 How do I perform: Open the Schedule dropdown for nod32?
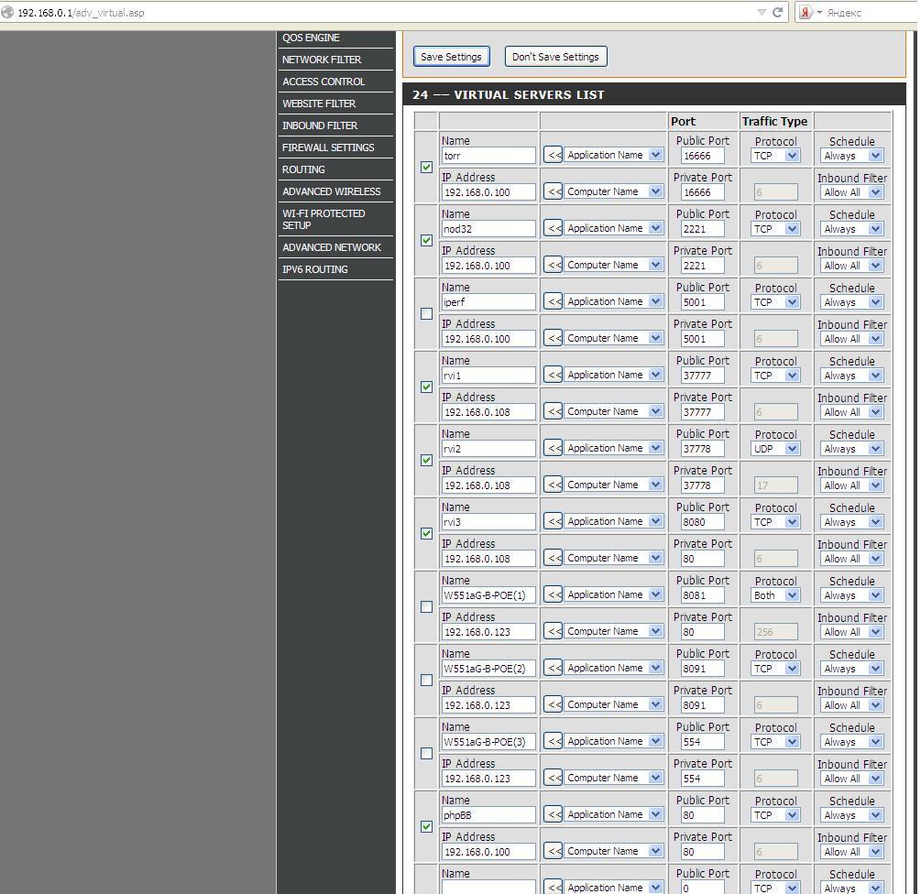[x=851, y=229]
